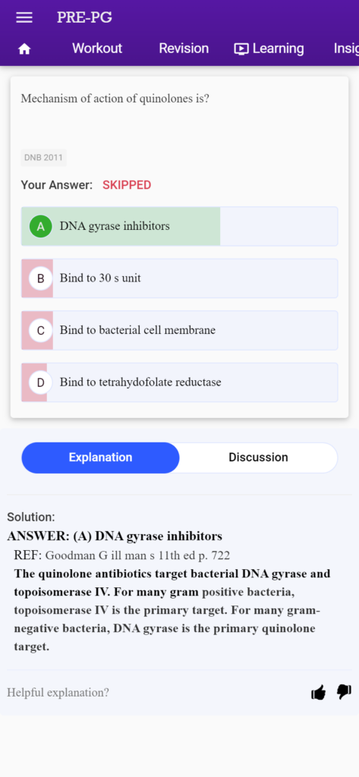The height and width of the screenshot is (777, 359).
Task: Choose answer Bind to bacterial cell membrane
Action: click(179, 331)
